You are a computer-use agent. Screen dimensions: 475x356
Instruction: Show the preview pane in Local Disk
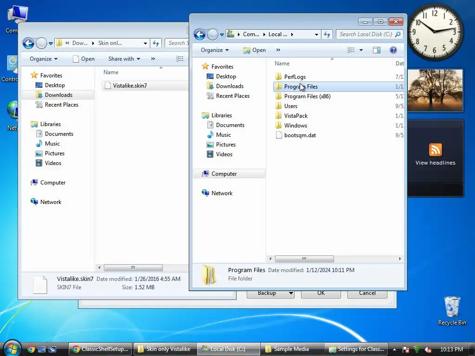(377, 50)
